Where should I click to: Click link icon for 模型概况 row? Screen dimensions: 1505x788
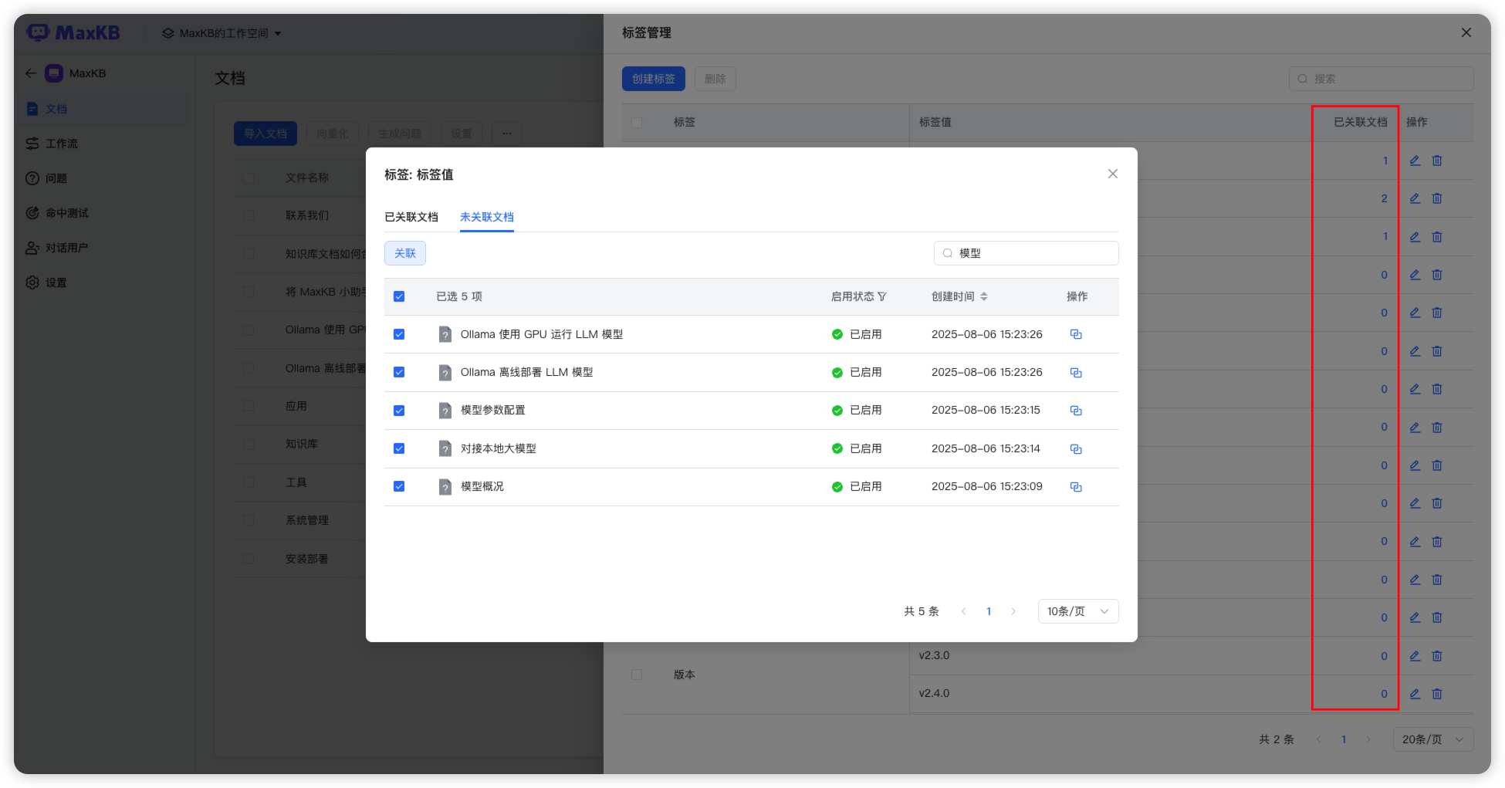point(1076,487)
